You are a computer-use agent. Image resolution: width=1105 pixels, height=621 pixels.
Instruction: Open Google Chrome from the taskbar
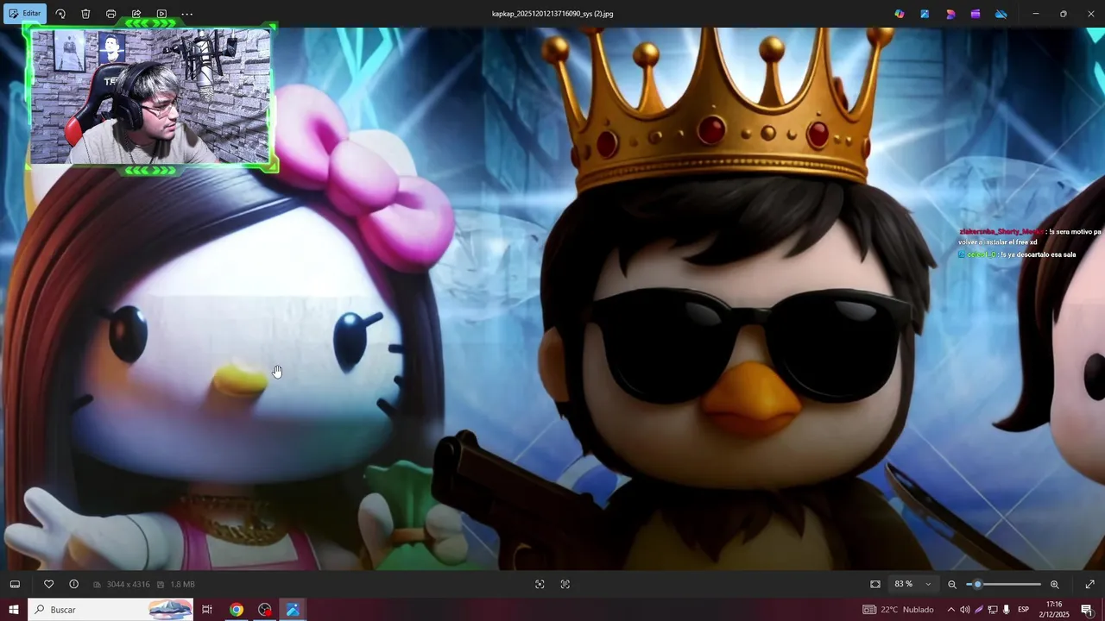pos(236,610)
